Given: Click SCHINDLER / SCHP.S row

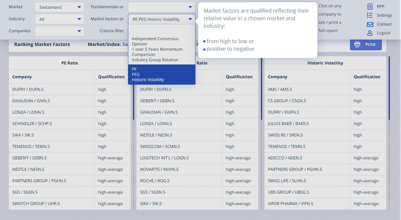Looking at the screenshot, I should [x=70, y=124].
